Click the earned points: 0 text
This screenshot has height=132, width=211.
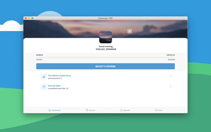point(55,78)
